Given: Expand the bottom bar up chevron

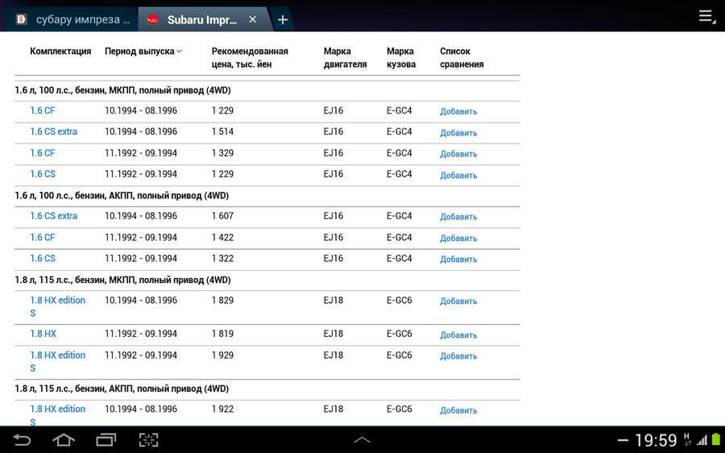Looking at the screenshot, I should 362,439.
